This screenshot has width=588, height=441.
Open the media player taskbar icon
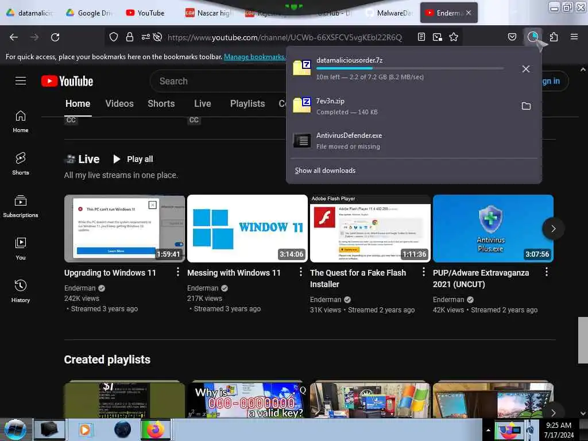click(x=85, y=430)
